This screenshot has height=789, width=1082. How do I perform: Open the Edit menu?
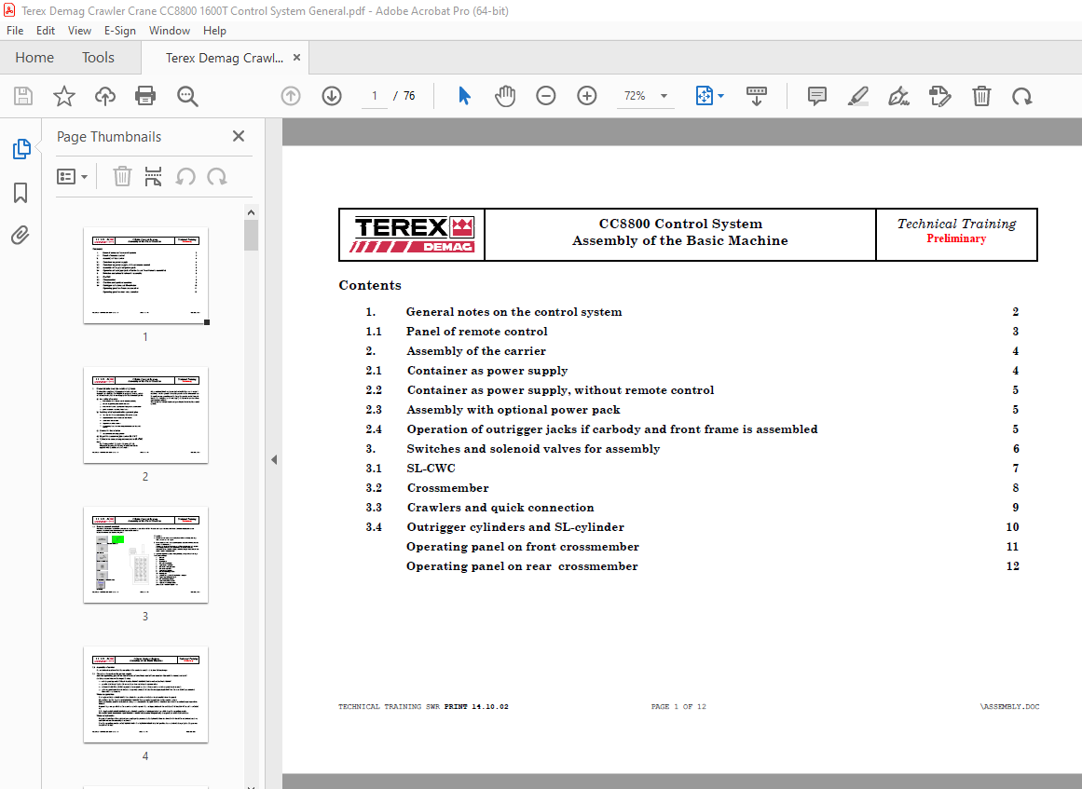tap(46, 31)
